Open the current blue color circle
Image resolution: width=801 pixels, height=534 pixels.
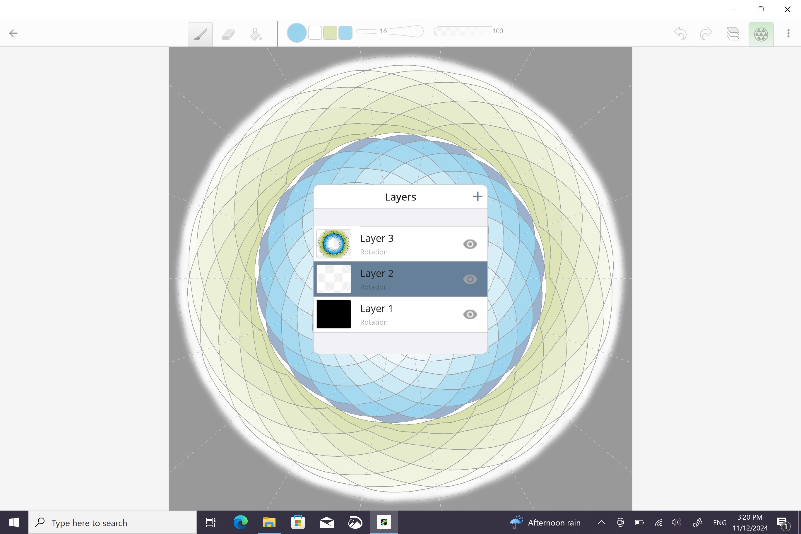[x=297, y=33]
